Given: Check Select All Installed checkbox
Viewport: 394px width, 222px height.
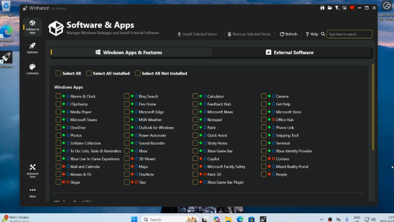Looking at the screenshot, I should [89, 73].
